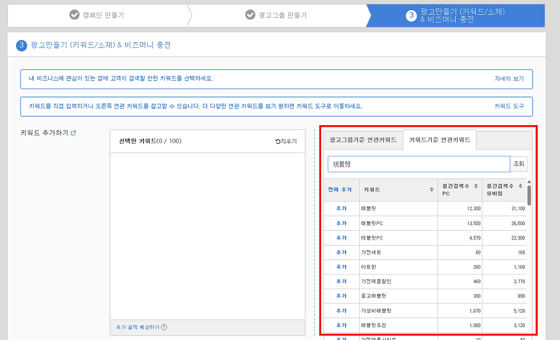Add keyword 중고태블릿 via 추가

tap(341, 296)
